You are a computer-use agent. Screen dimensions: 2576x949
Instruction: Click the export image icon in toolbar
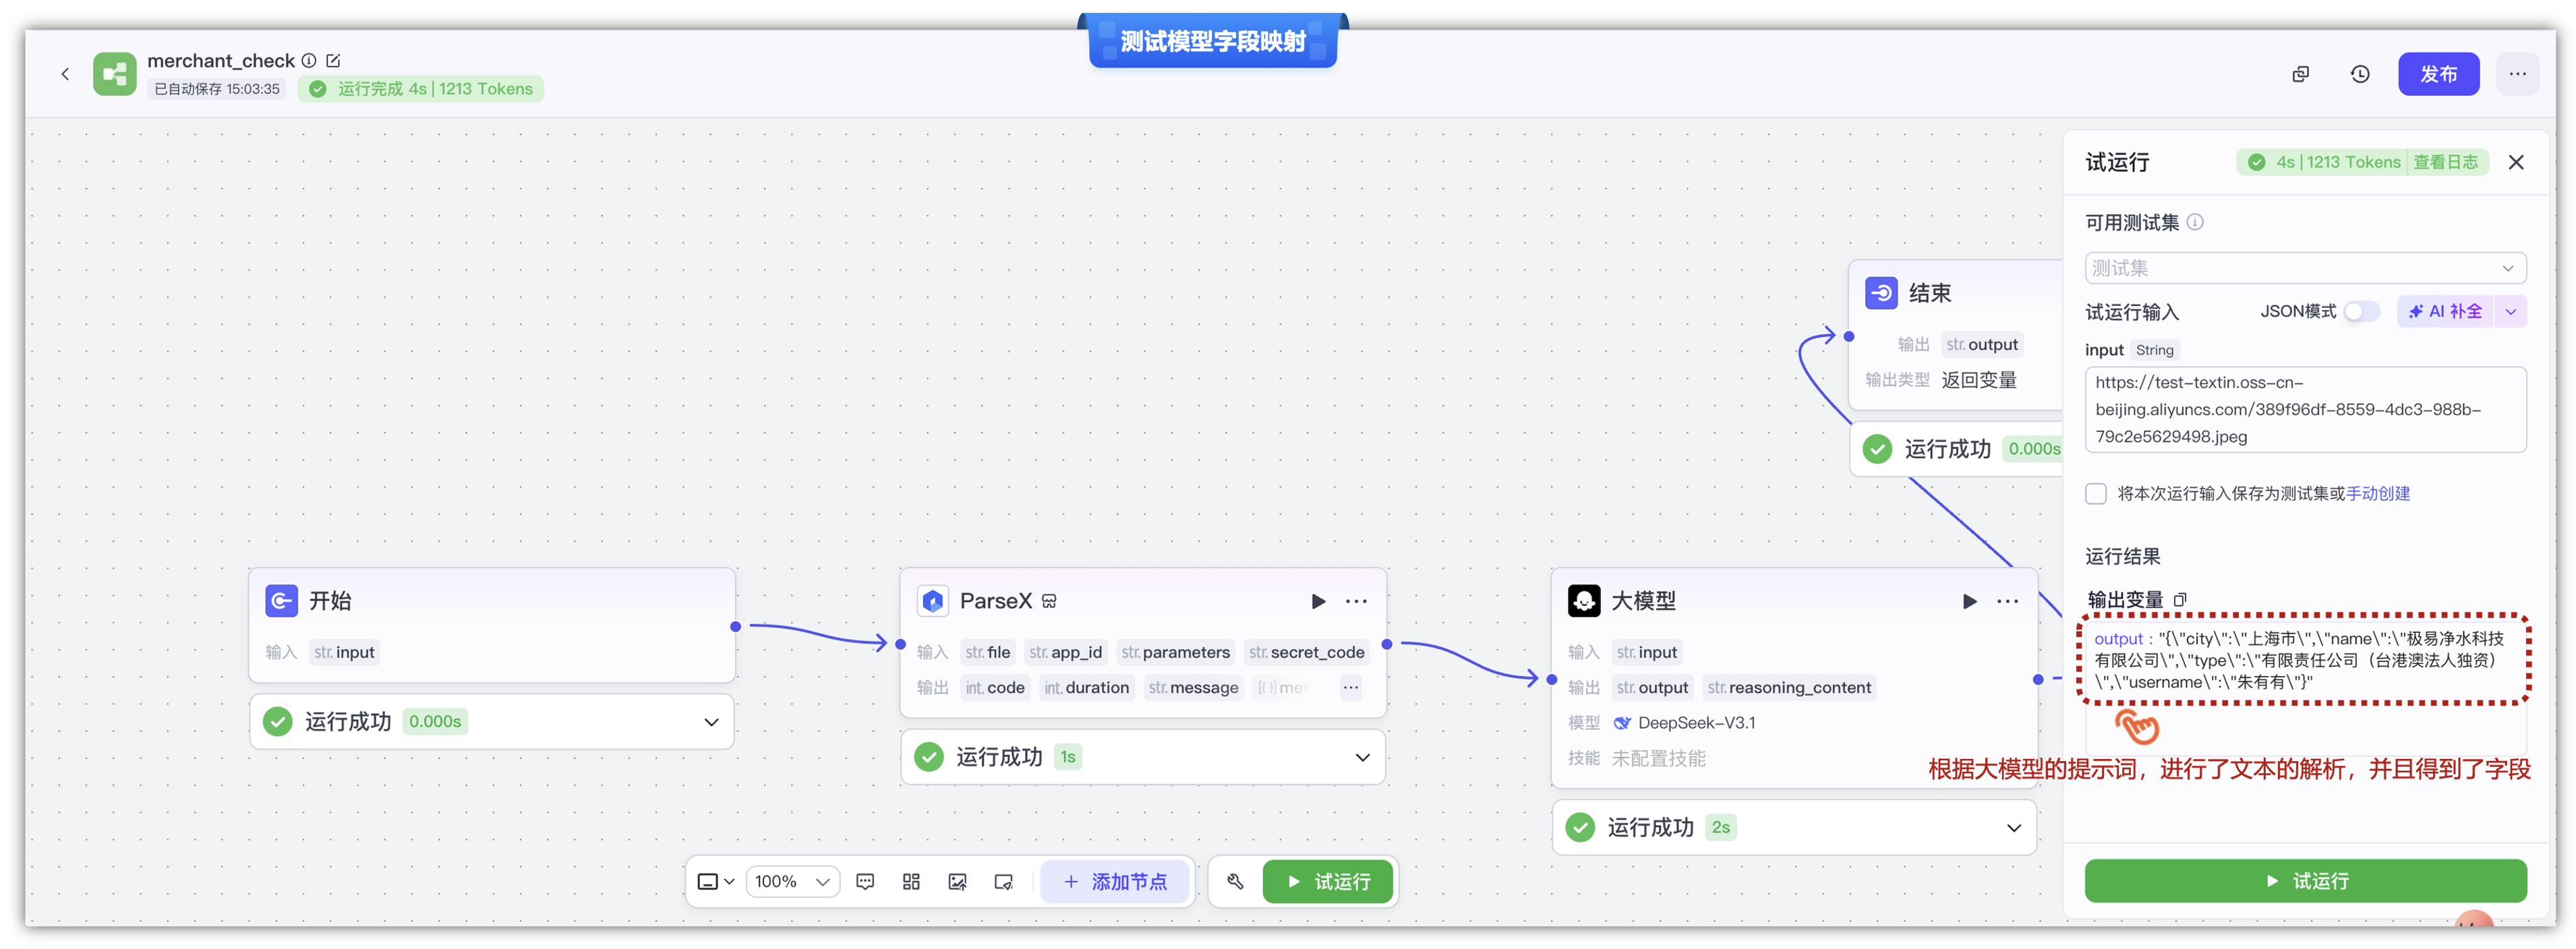[957, 882]
